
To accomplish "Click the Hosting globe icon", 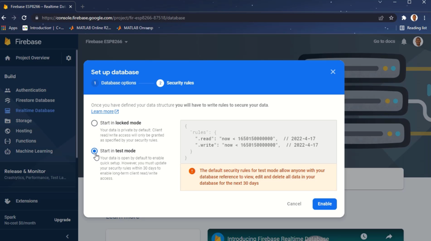I will click(x=8, y=131).
